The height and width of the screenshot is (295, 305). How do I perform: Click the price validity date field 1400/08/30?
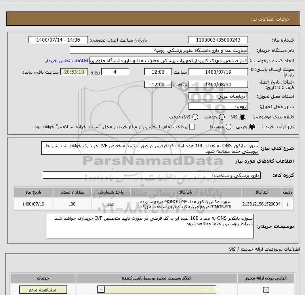click(x=218, y=85)
